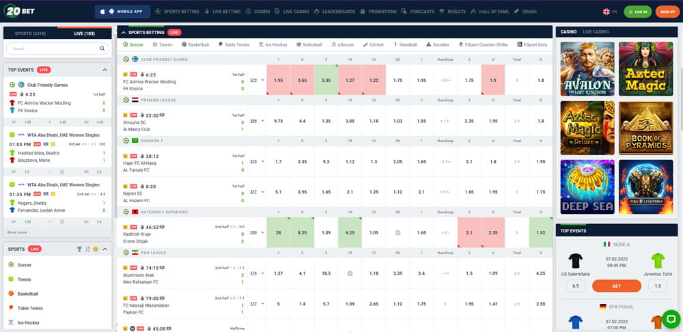
Task: Collapse the Sports Betting section chevron
Action: 124,33
